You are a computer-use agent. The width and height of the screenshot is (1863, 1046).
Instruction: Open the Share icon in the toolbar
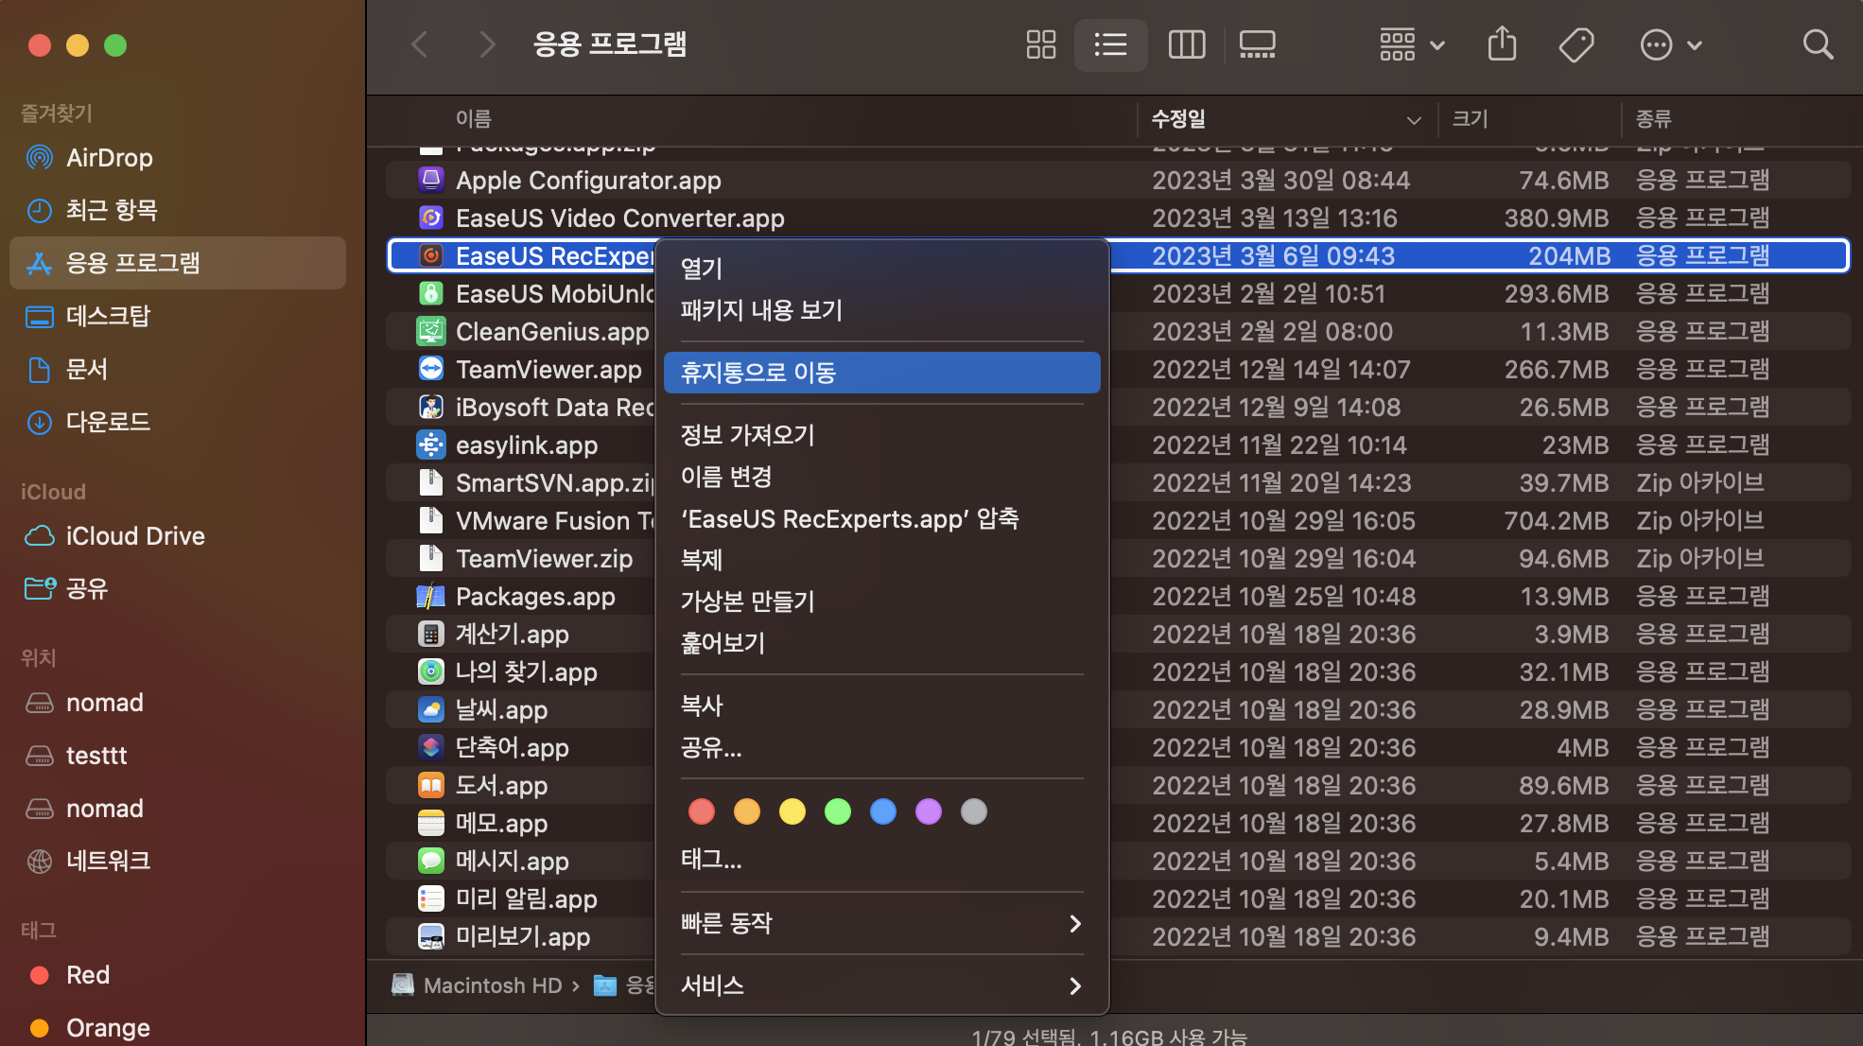[x=1502, y=44]
